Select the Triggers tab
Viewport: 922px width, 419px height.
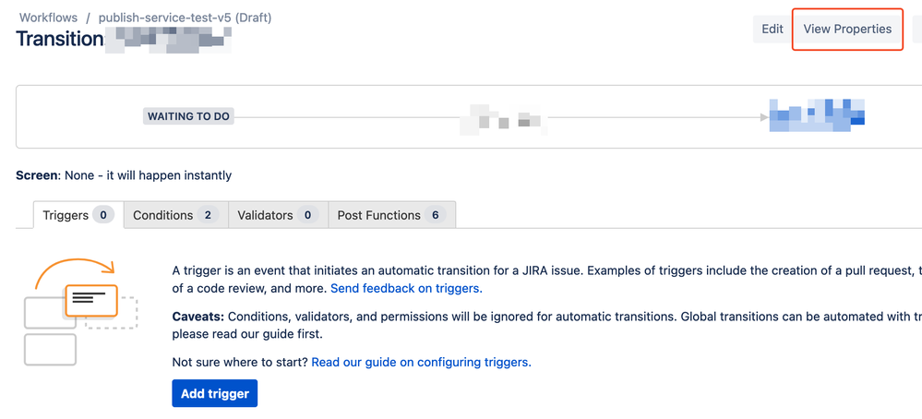[x=78, y=215]
